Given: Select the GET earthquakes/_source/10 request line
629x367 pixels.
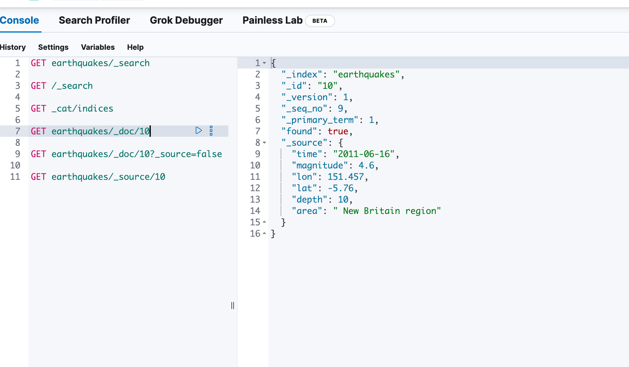Looking at the screenshot, I should pos(98,177).
